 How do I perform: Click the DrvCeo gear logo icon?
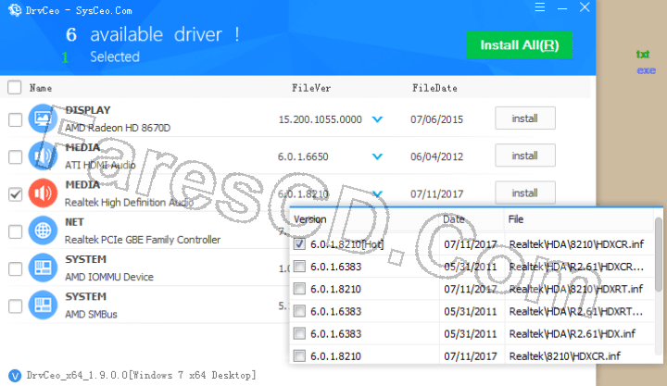[x=15, y=9]
